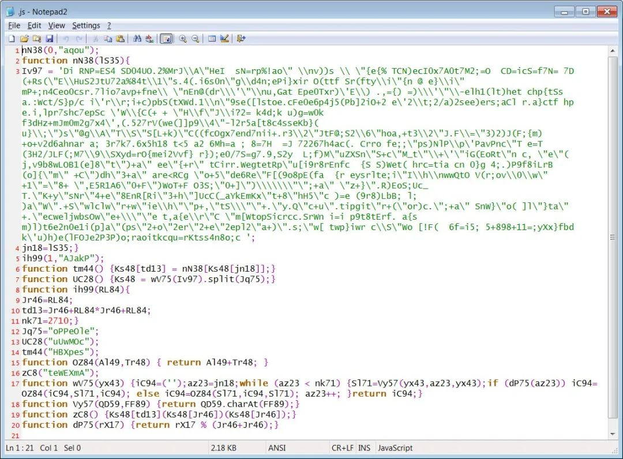
Task: Click the Select Scheme toolbar icon
Action: click(x=212, y=39)
